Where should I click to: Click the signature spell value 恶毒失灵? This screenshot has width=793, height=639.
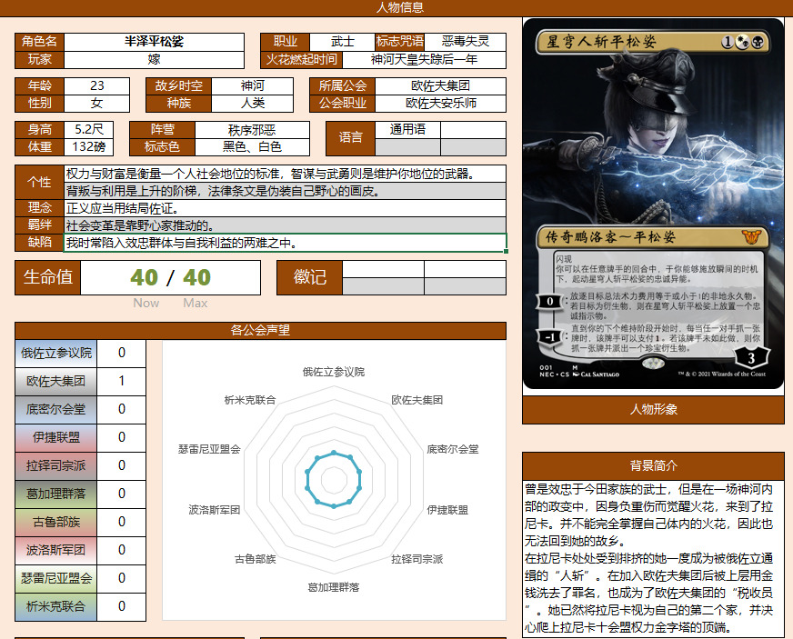[x=465, y=42]
